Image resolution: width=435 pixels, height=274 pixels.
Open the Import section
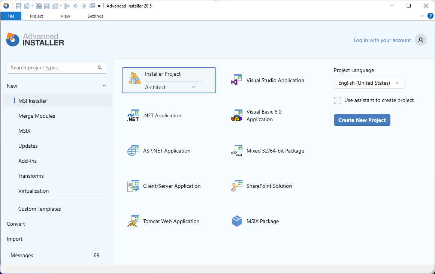[x=15, y=239]
